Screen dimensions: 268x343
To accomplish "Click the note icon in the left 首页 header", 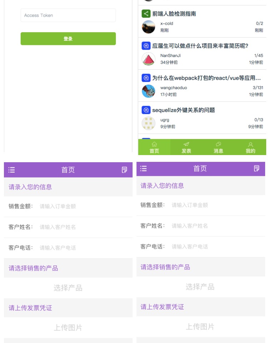I will point(124,170).
